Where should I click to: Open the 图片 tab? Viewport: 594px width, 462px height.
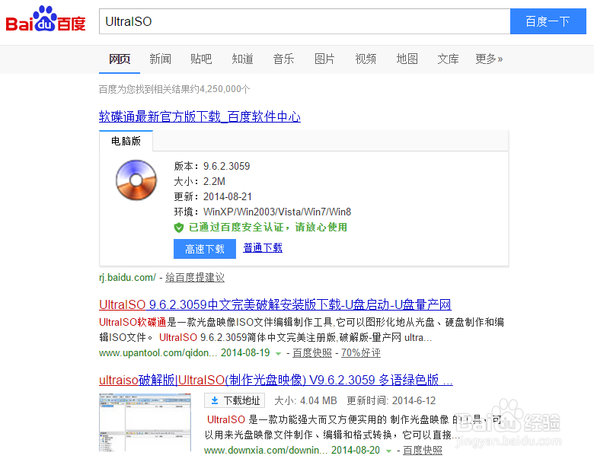click(324, 59)
